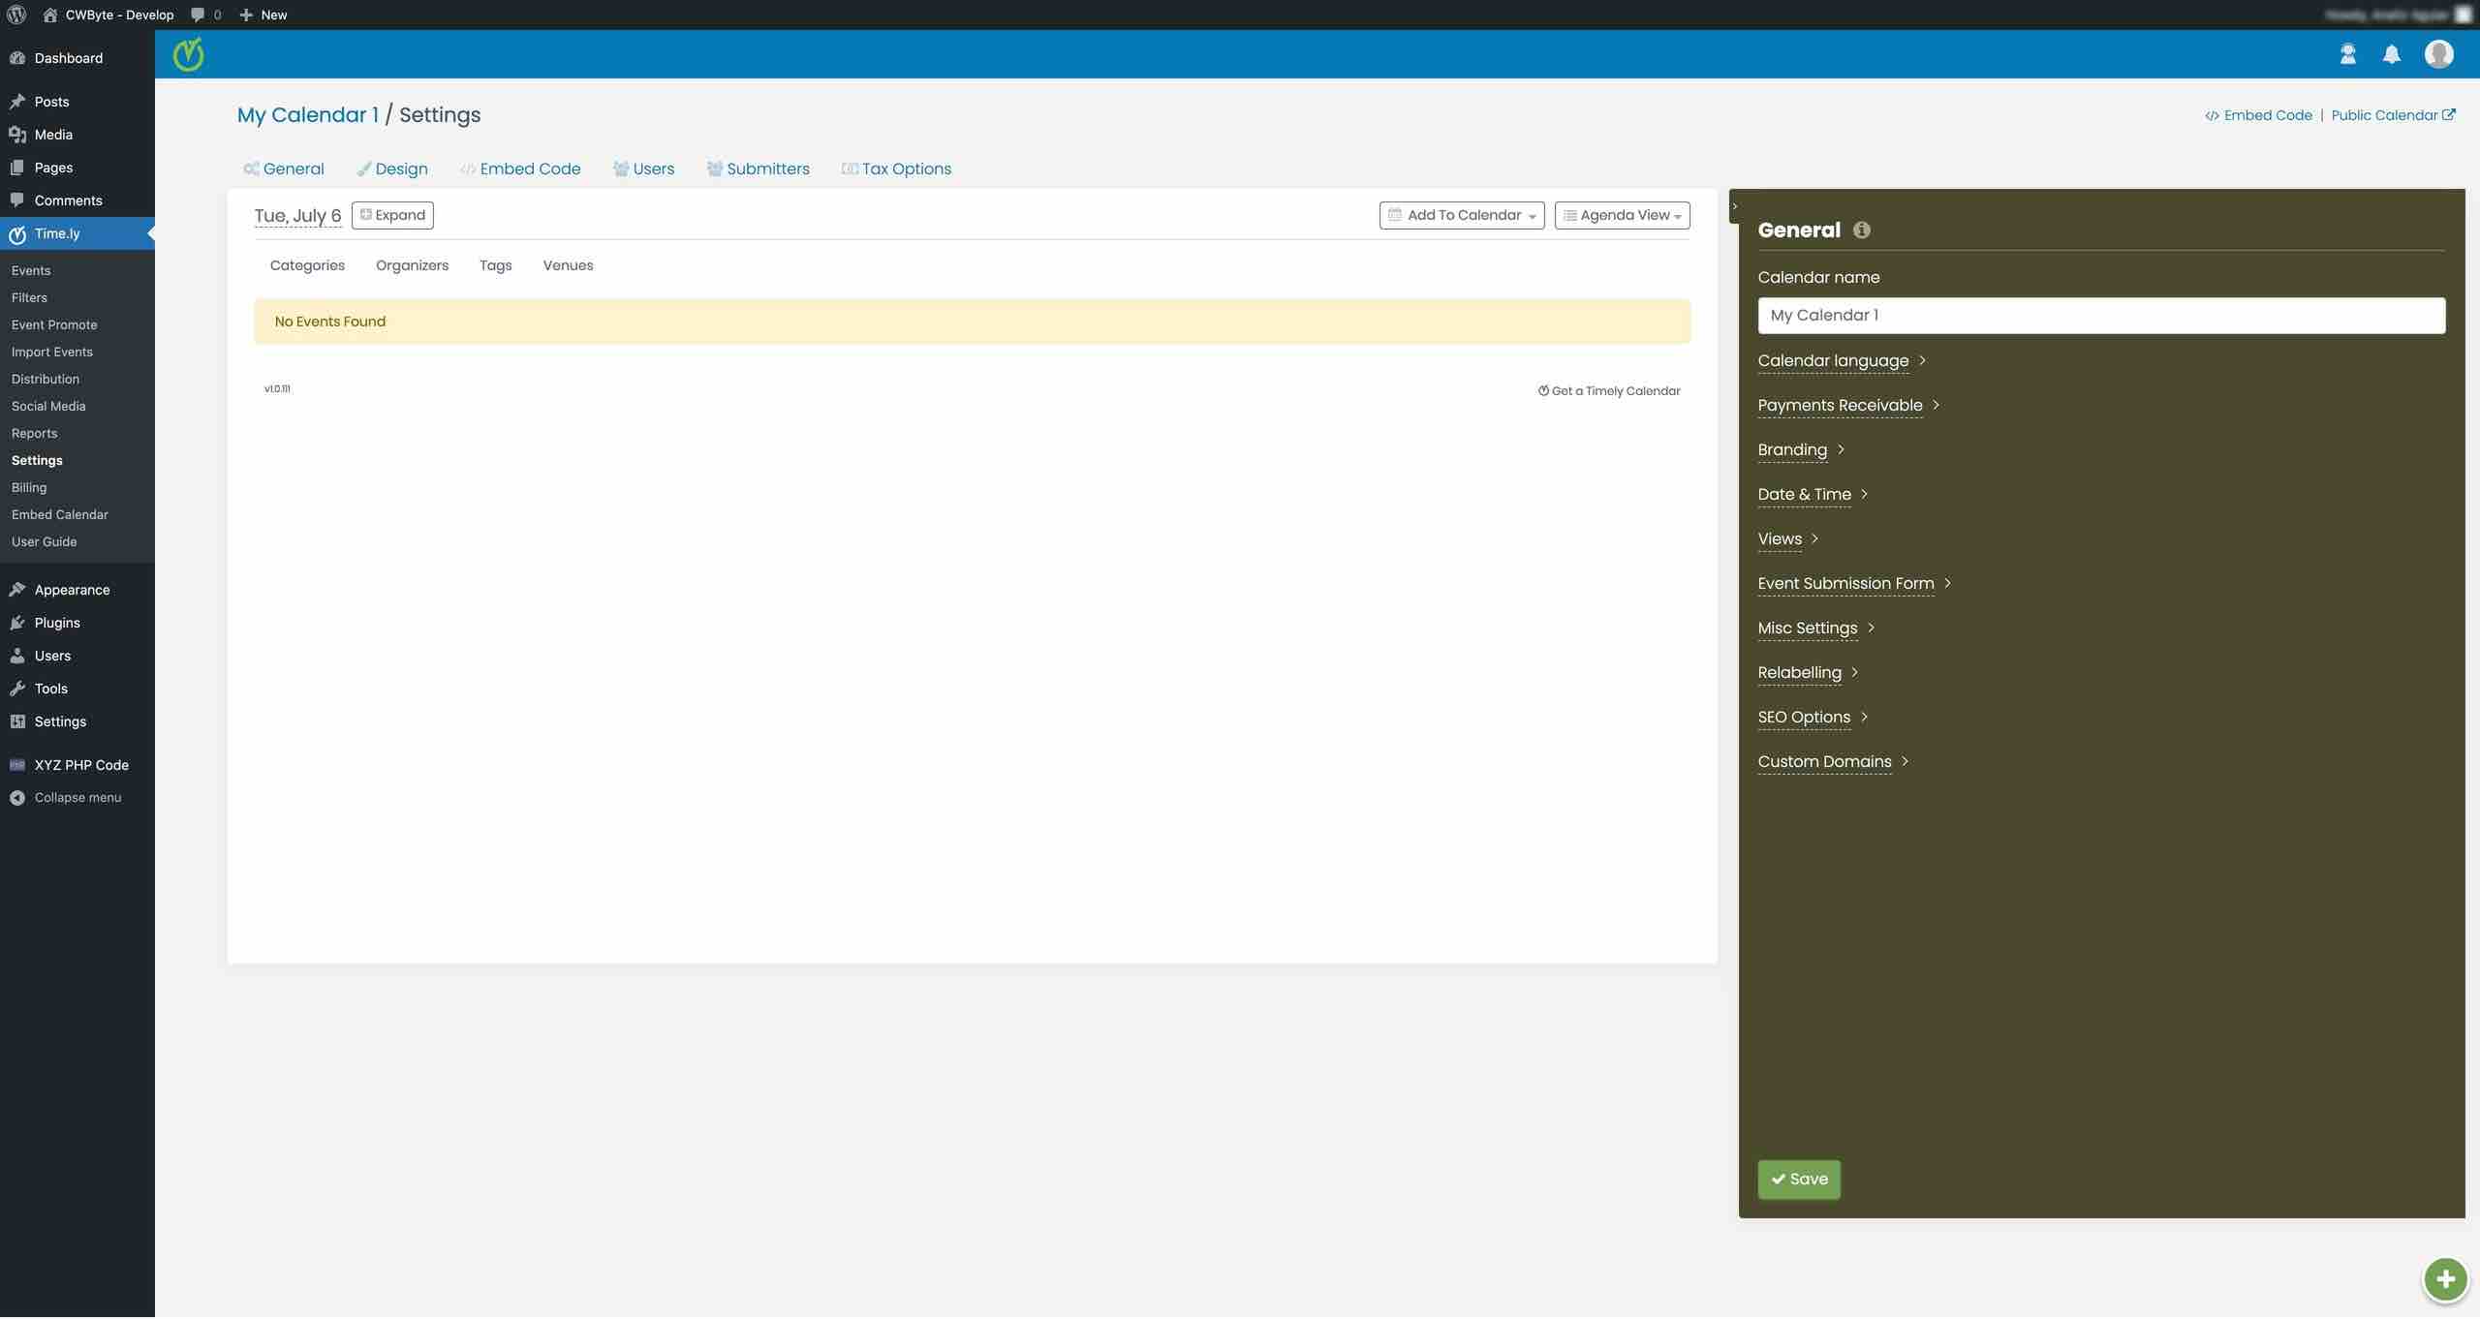Image resolution: width=2480 pixels, height=1319 pixels.
Task: Open the Organizers filter
Action: [412, 265]
